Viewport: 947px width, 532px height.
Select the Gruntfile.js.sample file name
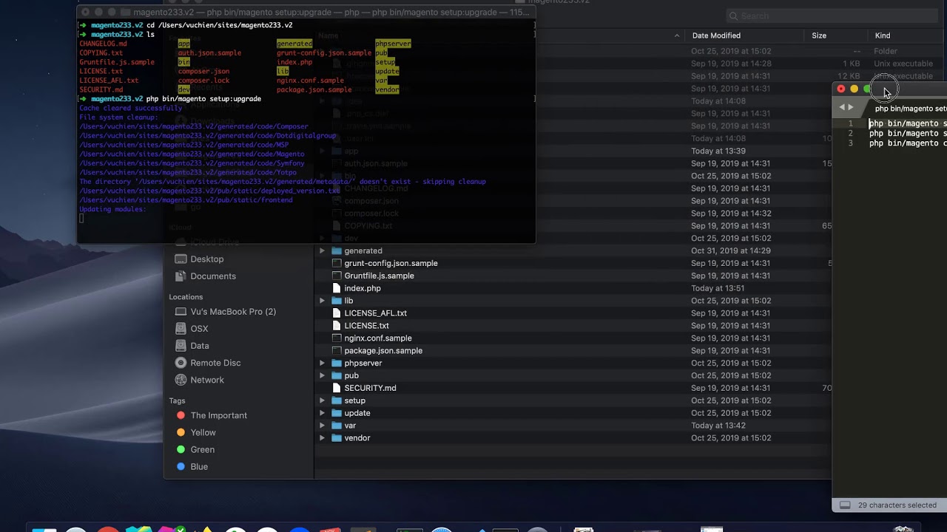pyautogui.click(x=379, y=276)
